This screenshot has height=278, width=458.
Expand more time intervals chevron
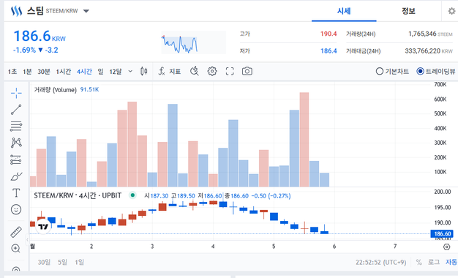(130, 71)
